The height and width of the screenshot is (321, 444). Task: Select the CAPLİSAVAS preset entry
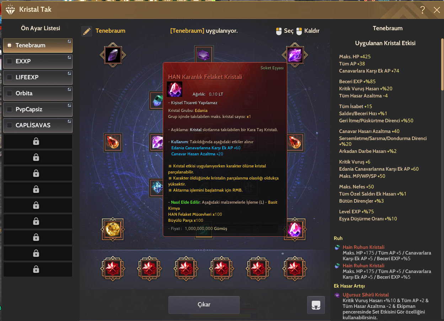[38, 125]
